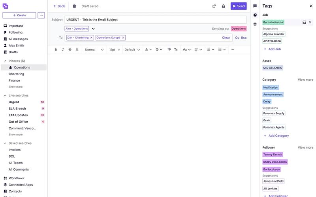Screen dimensions: 316x197
Task: Open the bullet list dropdown
Action: (222, 50)
